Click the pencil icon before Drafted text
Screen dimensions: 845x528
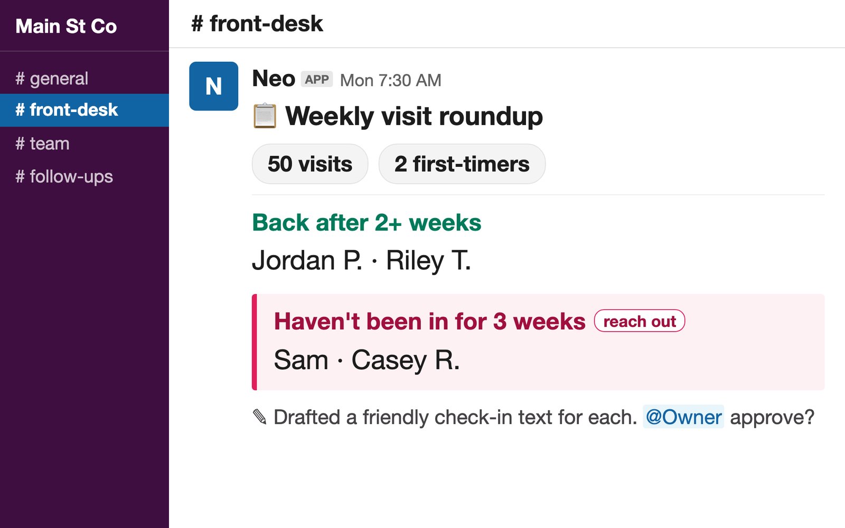pos(260,417)
